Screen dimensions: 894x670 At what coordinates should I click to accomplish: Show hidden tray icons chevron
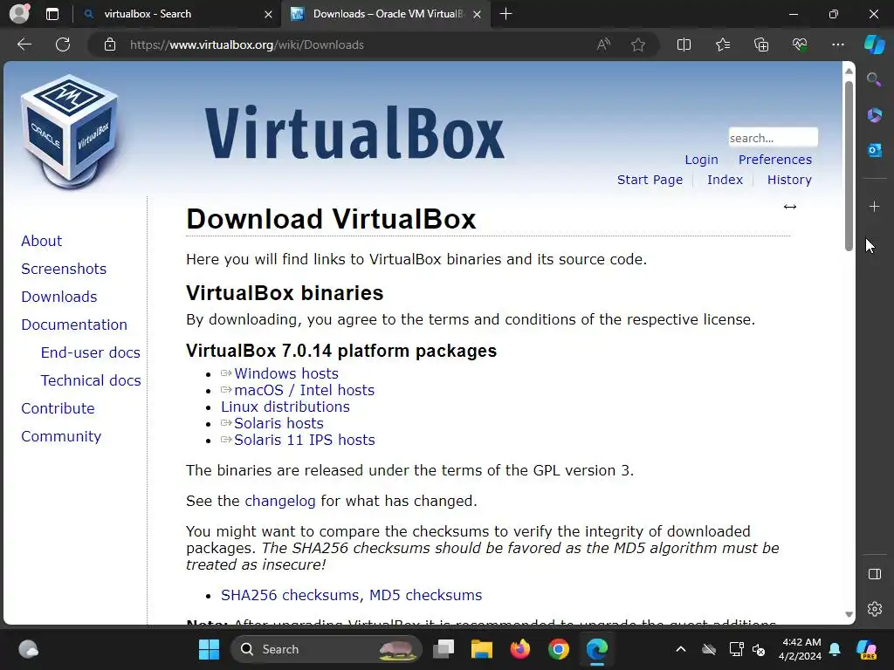(681, 649)
